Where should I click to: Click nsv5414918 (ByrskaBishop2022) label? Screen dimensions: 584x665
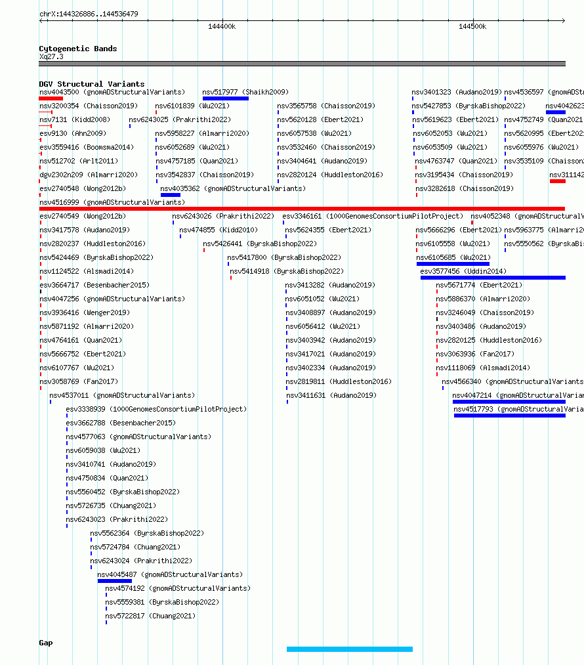pyautogui.click(x=287, y=271)
